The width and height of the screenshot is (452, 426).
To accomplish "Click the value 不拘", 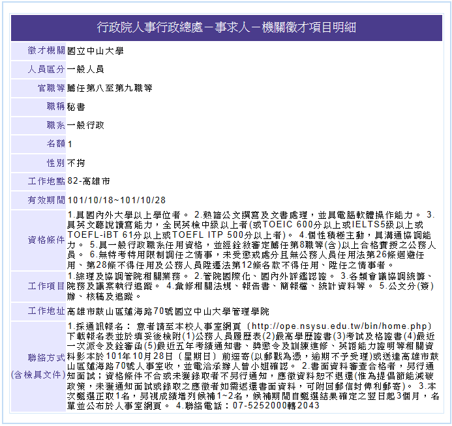I will pos(76,163).
